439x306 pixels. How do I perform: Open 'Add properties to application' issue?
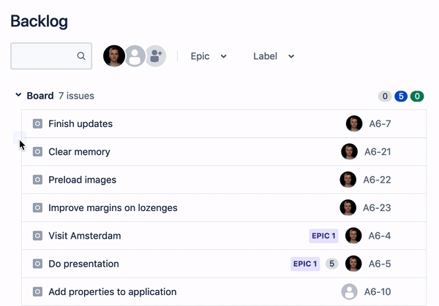coord(113,291)
